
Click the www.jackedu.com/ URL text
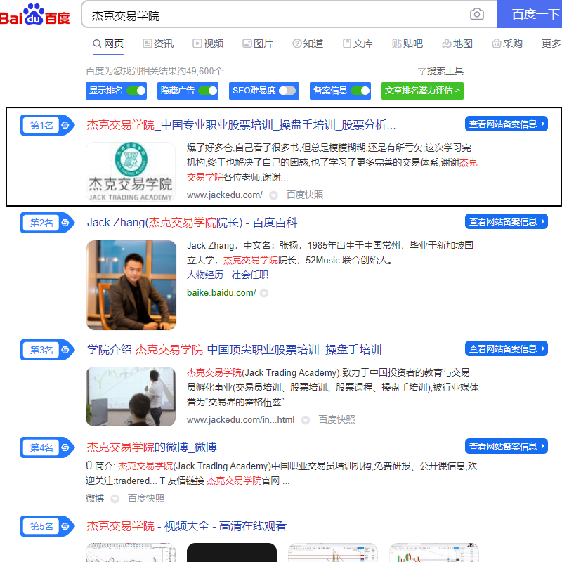(225, 195)
